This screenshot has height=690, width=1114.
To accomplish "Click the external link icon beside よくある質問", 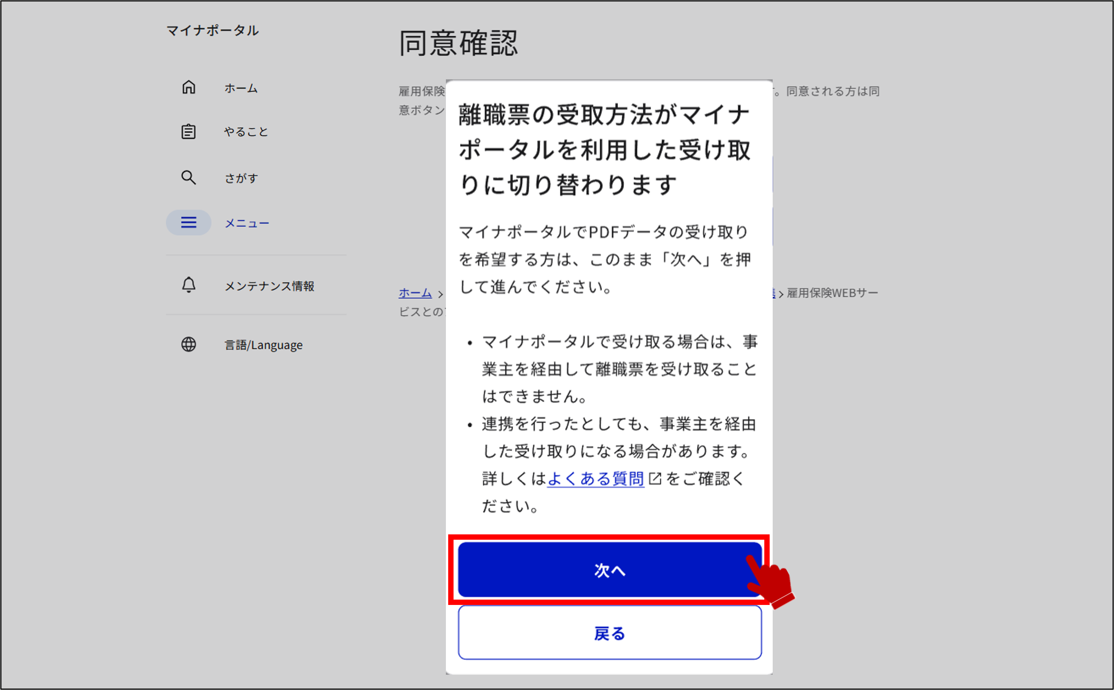I will pyautogui.click(x=654, y=479).
